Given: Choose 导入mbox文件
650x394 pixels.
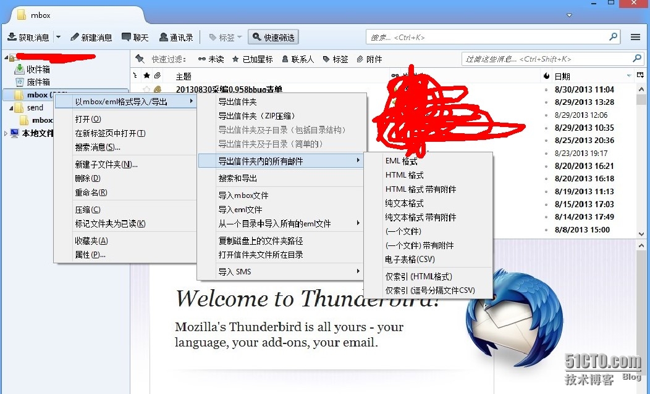Looking at the screenshot, I should tap(243, 195).
